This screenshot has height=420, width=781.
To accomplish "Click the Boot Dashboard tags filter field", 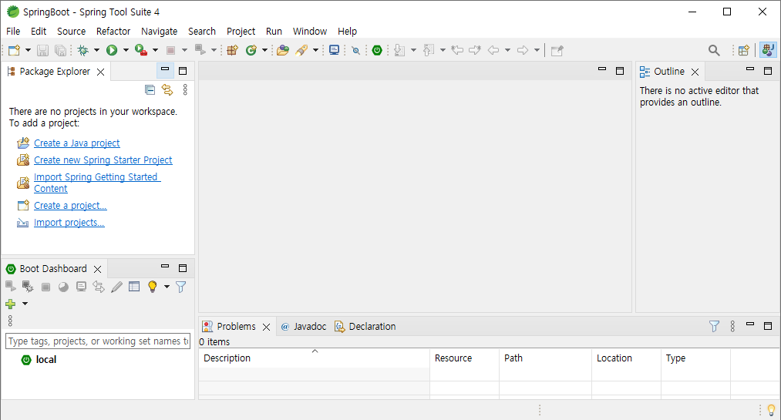I will pos(98,341).
